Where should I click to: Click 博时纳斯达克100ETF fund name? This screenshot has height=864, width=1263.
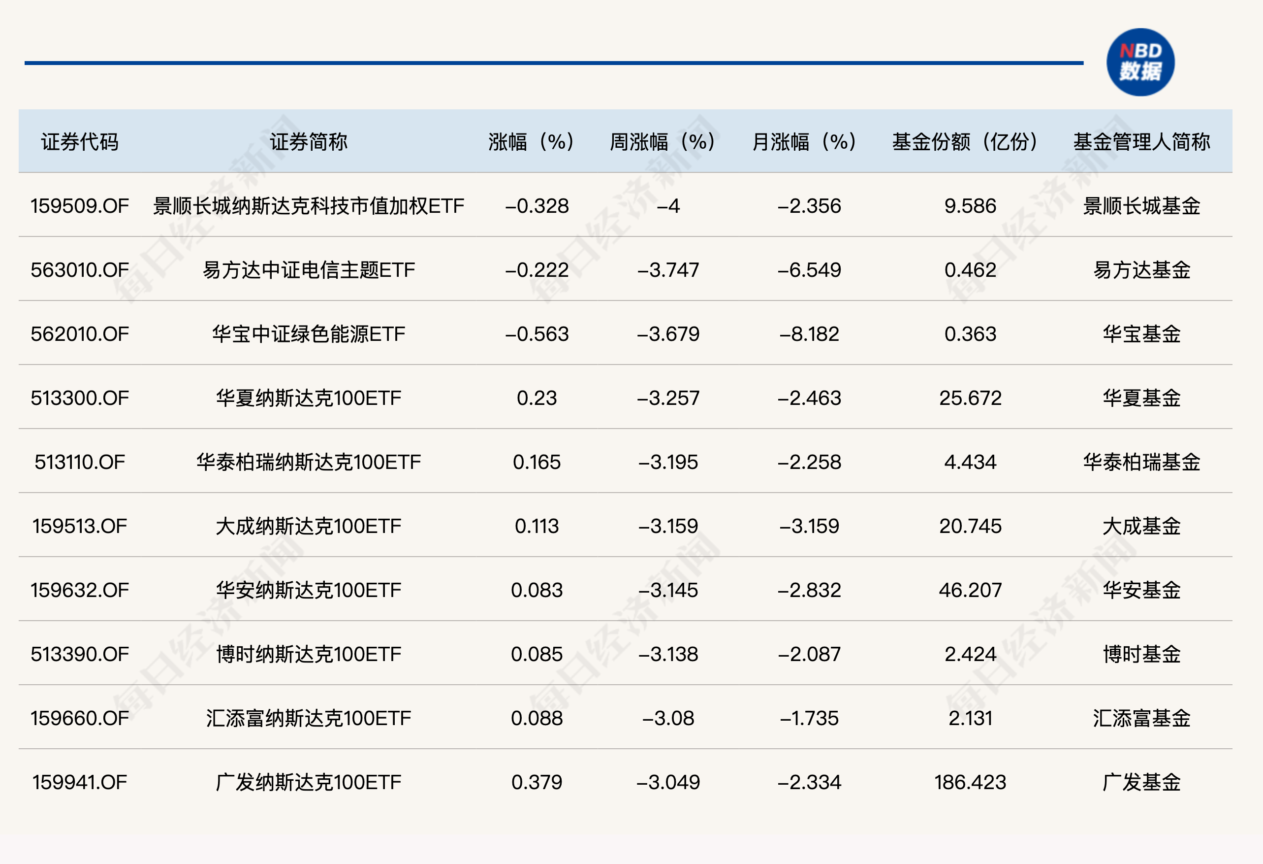pyautogui.click(x=308, y=654)
